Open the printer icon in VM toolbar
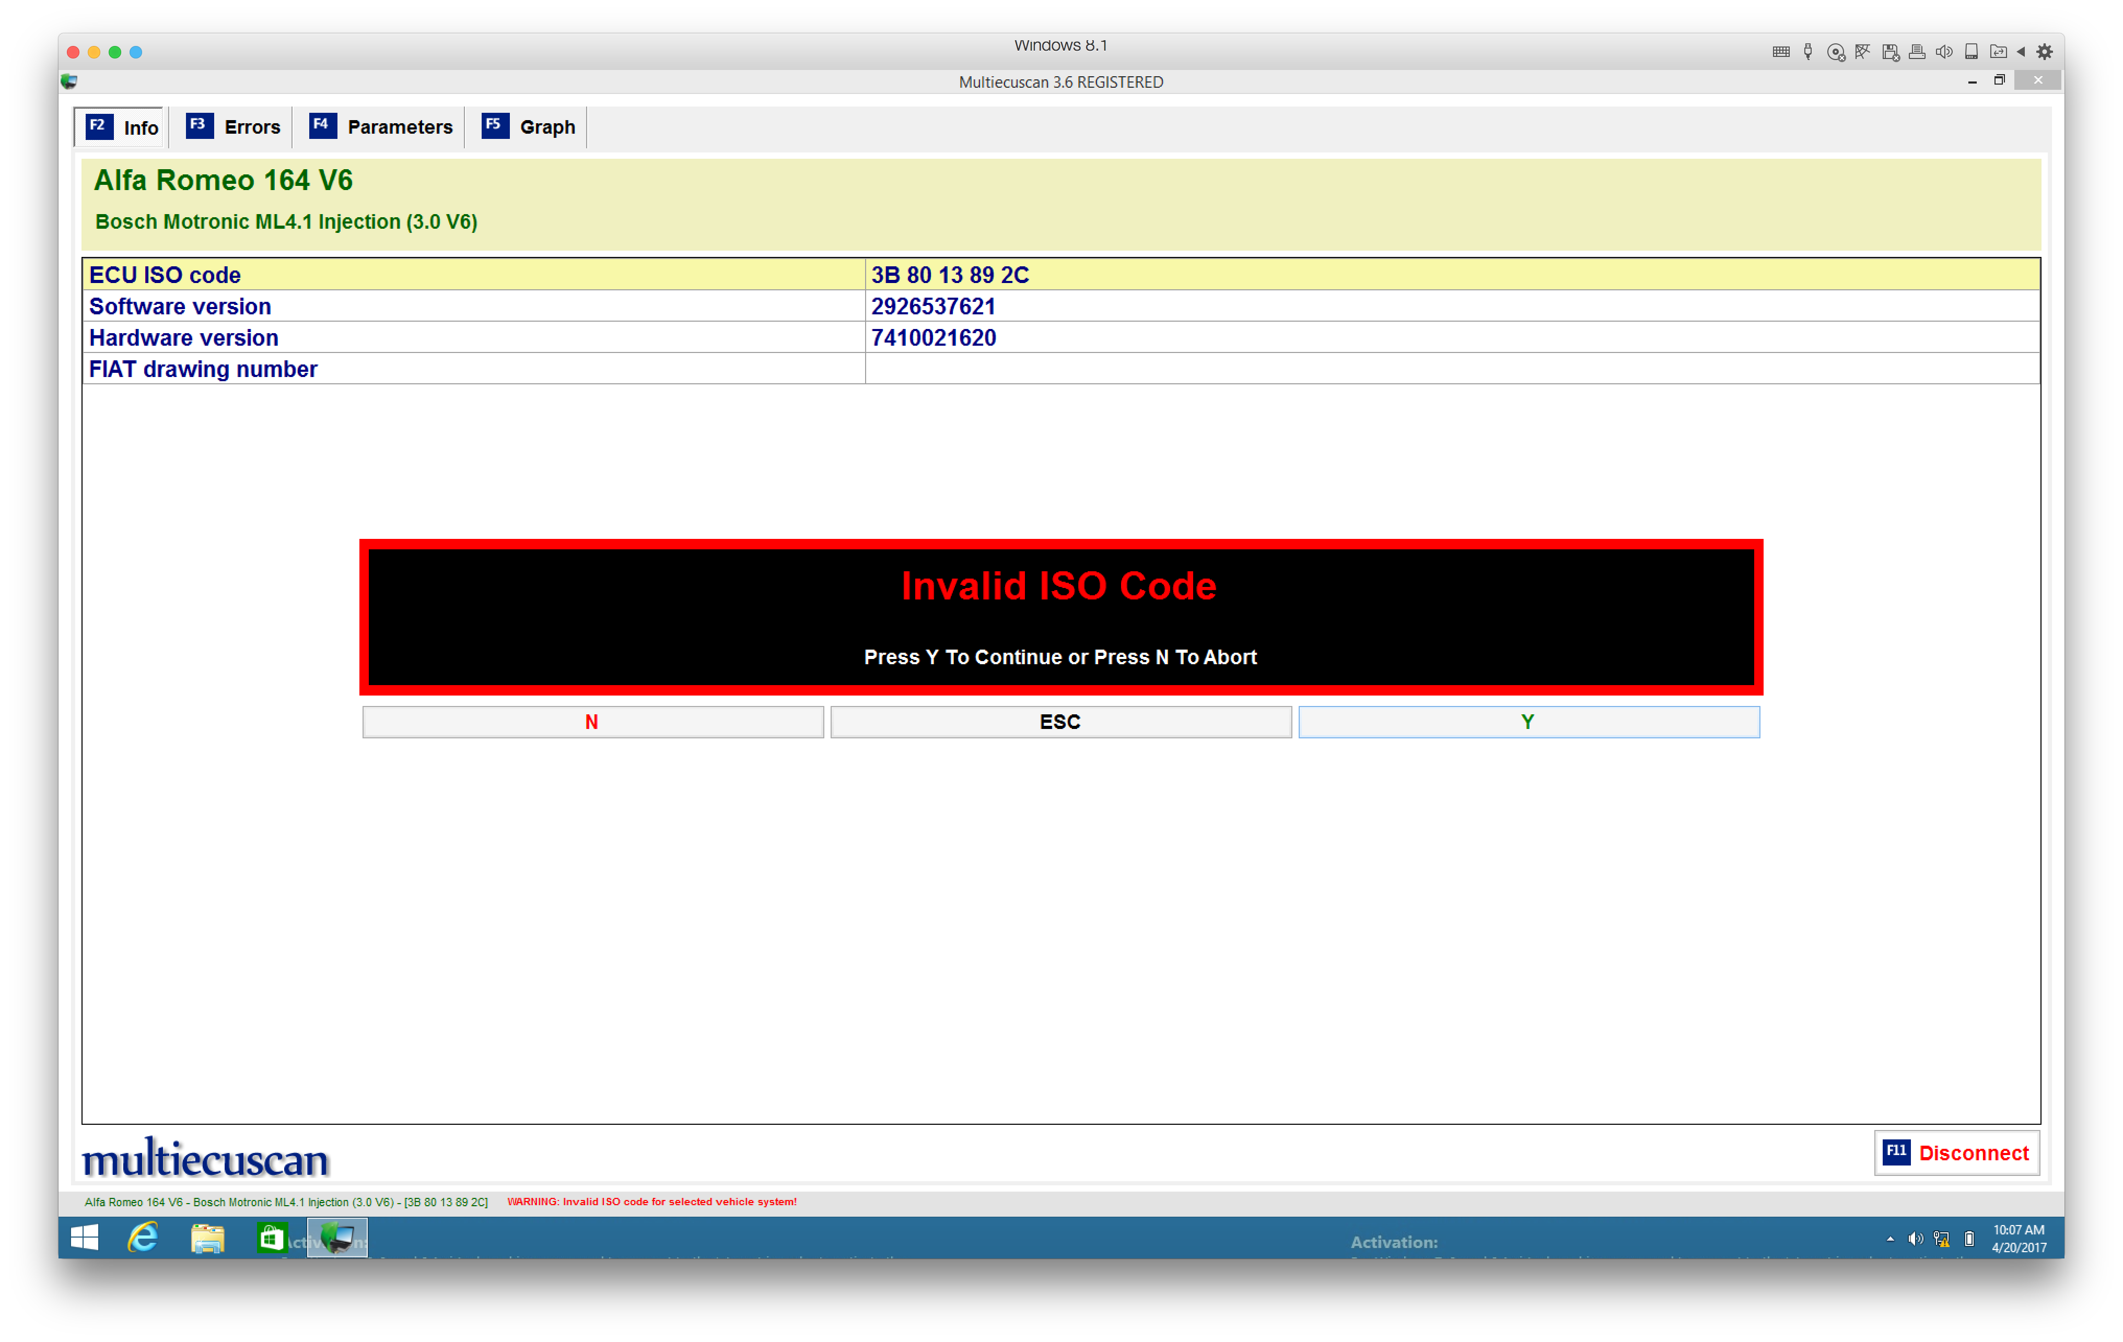This screenshot has height=1342, width=2123. (x=1917, y=52)
